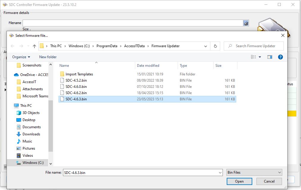The height and width of the screenshot is (190, 301).
Task: Open Music in navigation pane
Action: point(27,141)
